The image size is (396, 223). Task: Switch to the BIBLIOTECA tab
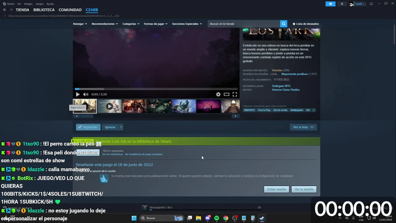44,10
